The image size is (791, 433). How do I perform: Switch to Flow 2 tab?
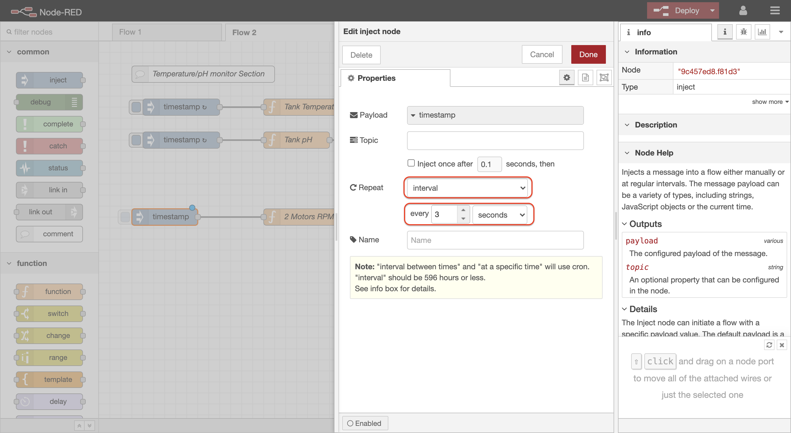click(279, 32)
